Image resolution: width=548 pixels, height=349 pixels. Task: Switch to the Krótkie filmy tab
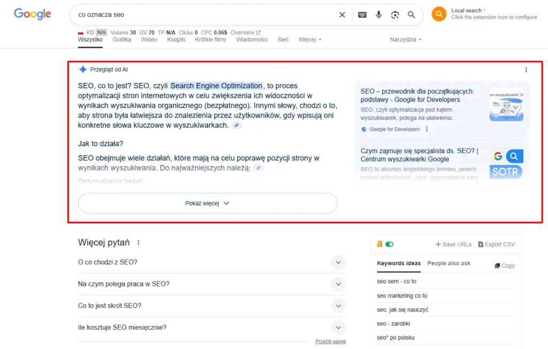point(211,40)
